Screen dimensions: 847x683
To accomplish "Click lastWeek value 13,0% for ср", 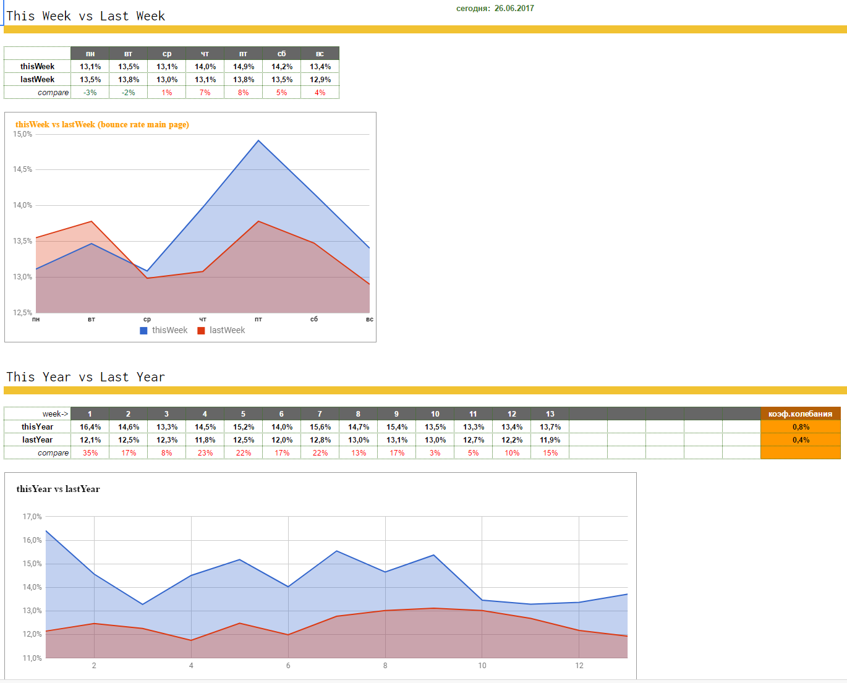I will [167, 80].
